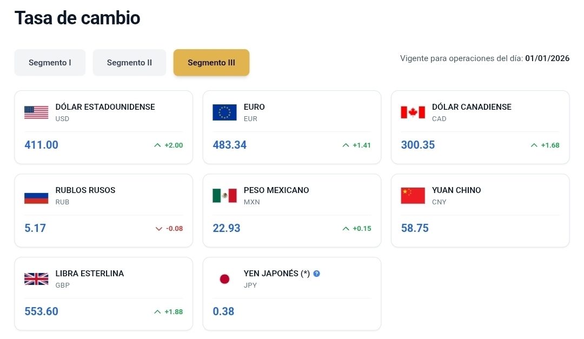The height and width of the screenshot is (339, 584).
Task: Open the Yen Japonés help info icon
Action: [x=317, y=274]
